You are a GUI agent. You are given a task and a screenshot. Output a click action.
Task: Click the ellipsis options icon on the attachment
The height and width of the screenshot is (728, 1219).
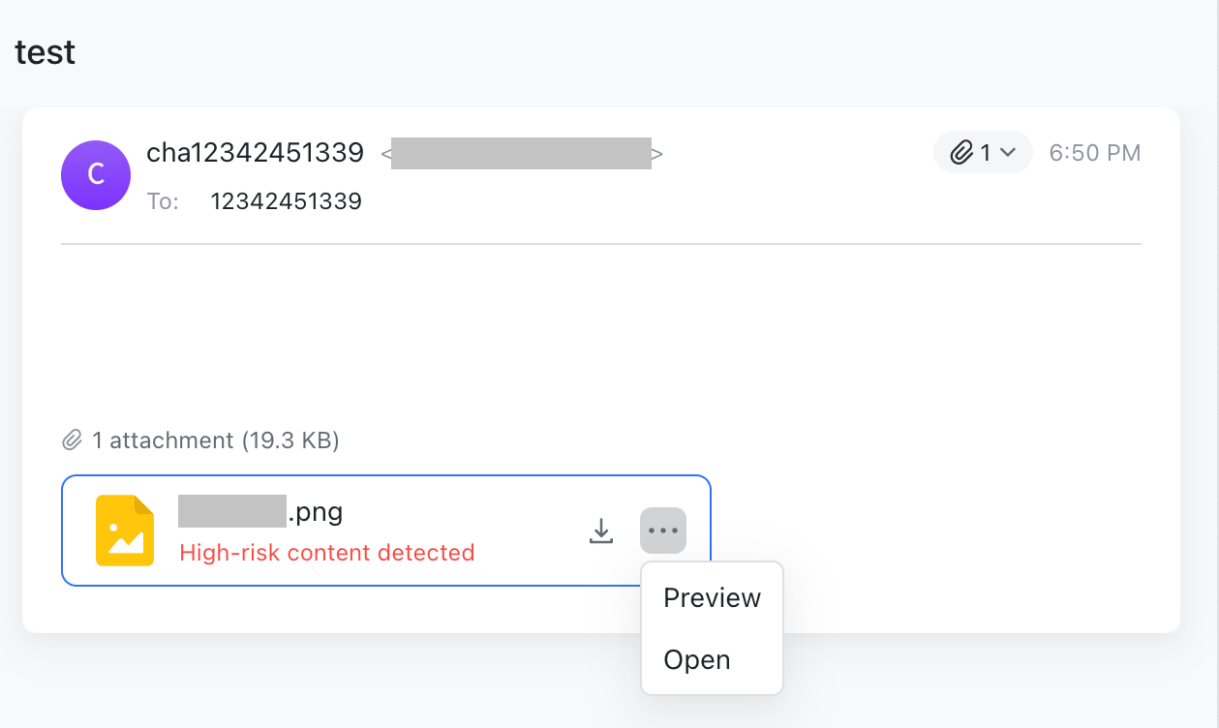[x=663, y=531]
